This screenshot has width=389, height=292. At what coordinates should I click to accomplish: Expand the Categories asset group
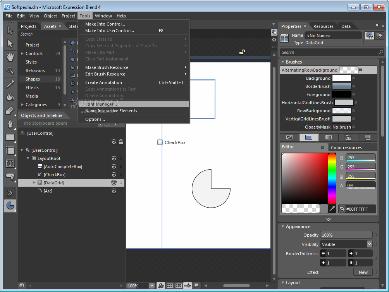[x=22, y=105]
